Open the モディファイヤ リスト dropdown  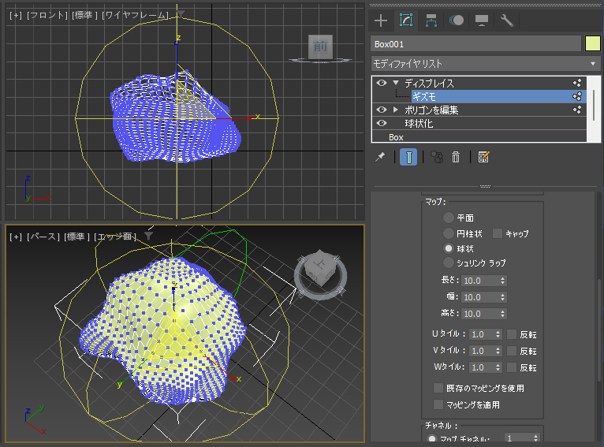pos(486,64)
